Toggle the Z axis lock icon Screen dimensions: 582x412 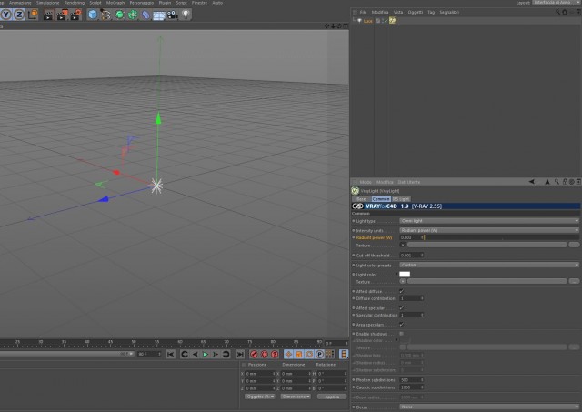click(x=19, y=15)
